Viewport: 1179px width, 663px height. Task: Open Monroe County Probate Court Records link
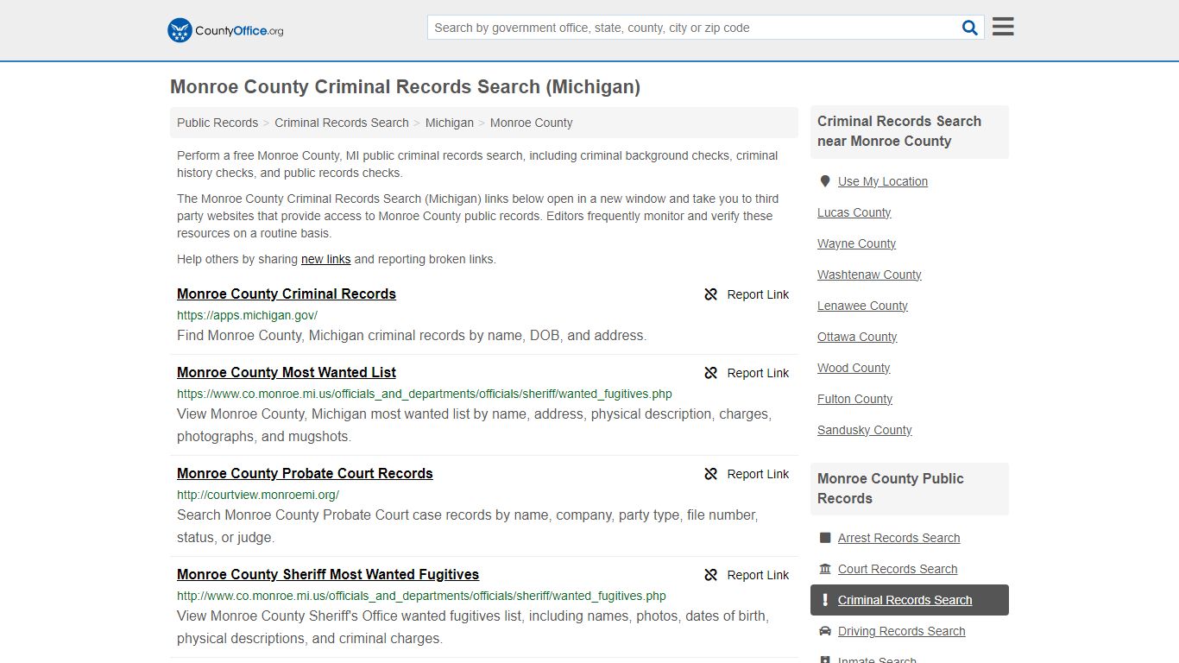coord(305,473)
